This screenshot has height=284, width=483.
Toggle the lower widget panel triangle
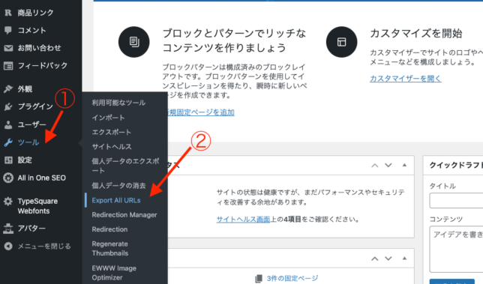[404, 259]
